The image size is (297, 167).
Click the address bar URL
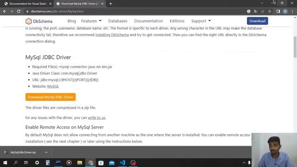pyautogui.click(x=57, y=11)
